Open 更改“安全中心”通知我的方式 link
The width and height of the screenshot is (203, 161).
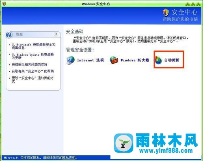tap(32, 80)
